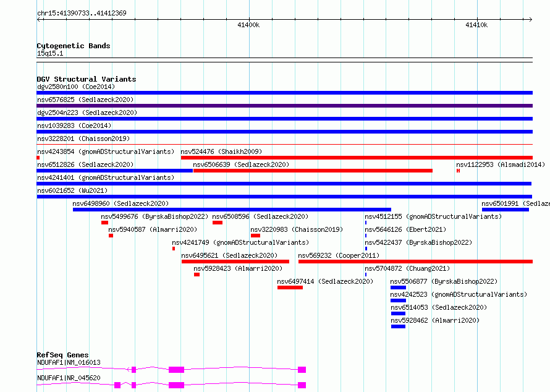Click nsv524476 (Shaikh2009) label
The height and width of the screenshot is (392, 550).
[x=221, y=151]
